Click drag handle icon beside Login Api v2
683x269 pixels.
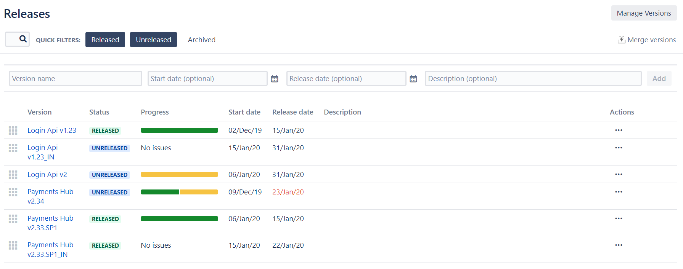tap(13, 175)
